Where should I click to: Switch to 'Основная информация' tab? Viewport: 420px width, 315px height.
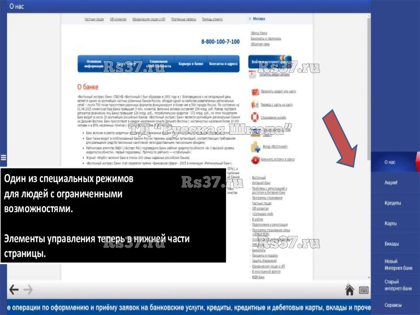(x=94, y=64)
